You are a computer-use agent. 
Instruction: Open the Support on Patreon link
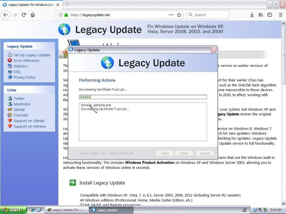(x=30, y=126)
